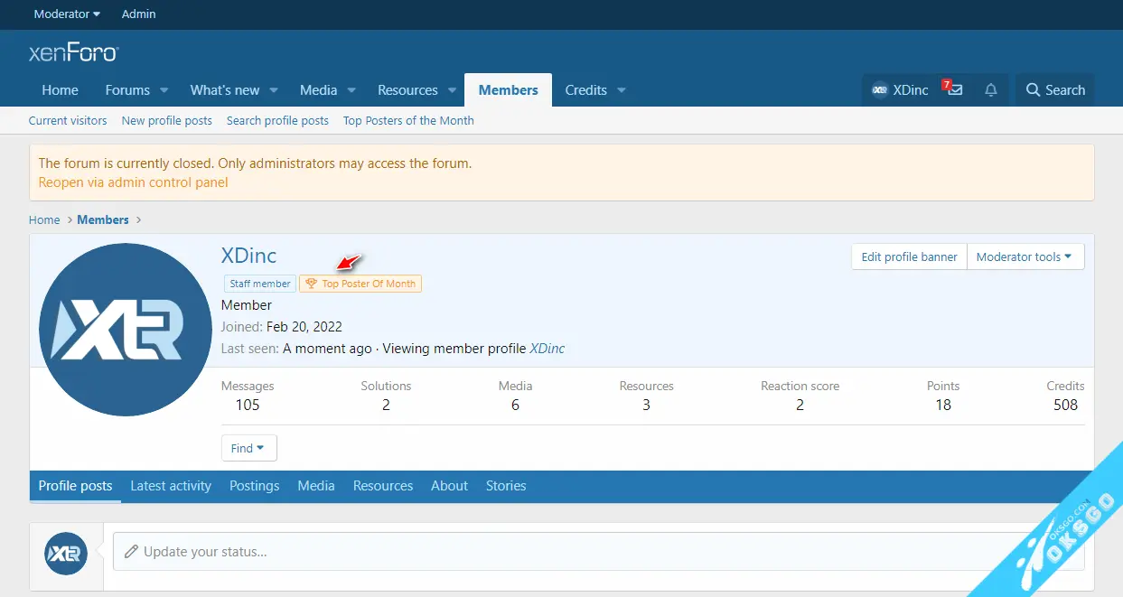The width and height of the screenshot is (1123, 597).
Task: Open the Forums navigation tab
Action: 127,90
